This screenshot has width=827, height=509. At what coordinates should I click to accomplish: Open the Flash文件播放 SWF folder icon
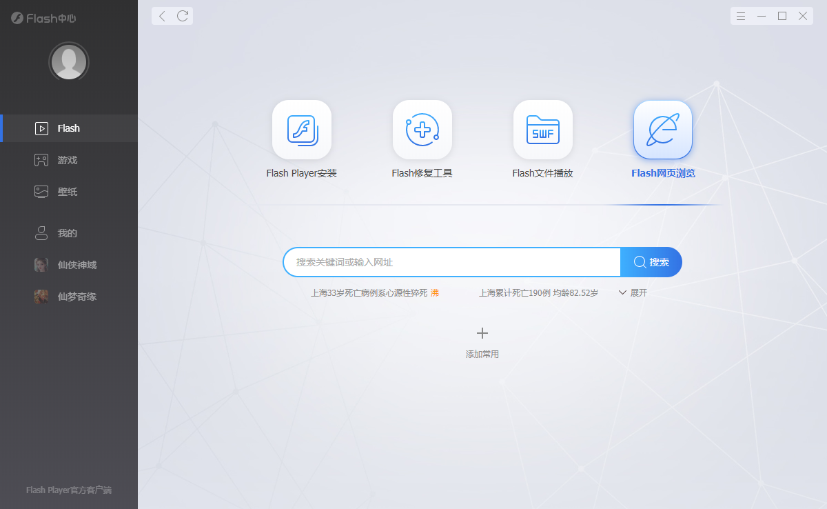point(542,130)
